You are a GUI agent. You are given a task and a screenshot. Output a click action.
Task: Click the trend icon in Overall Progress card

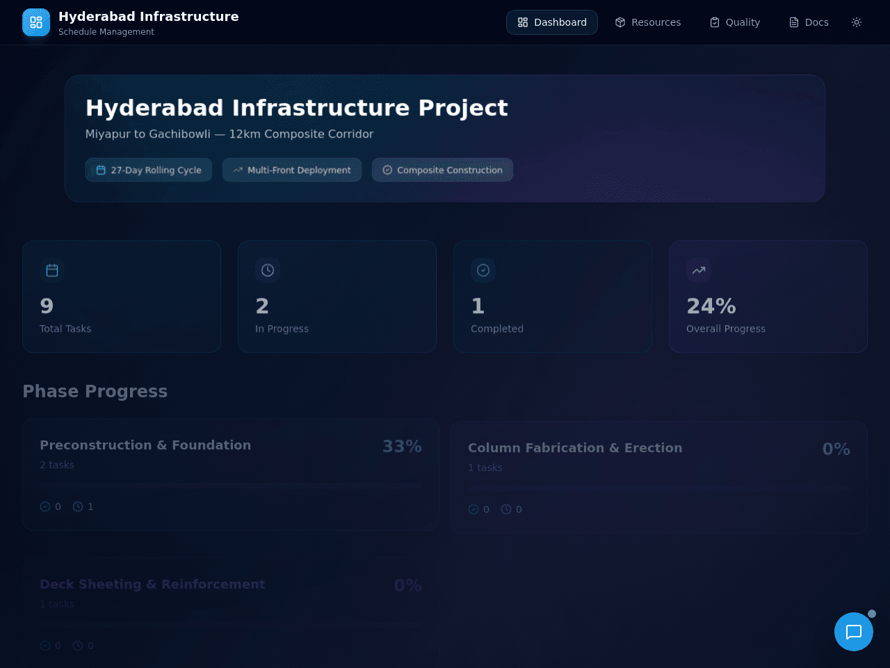pyautogui.click(x=699, y=270)
